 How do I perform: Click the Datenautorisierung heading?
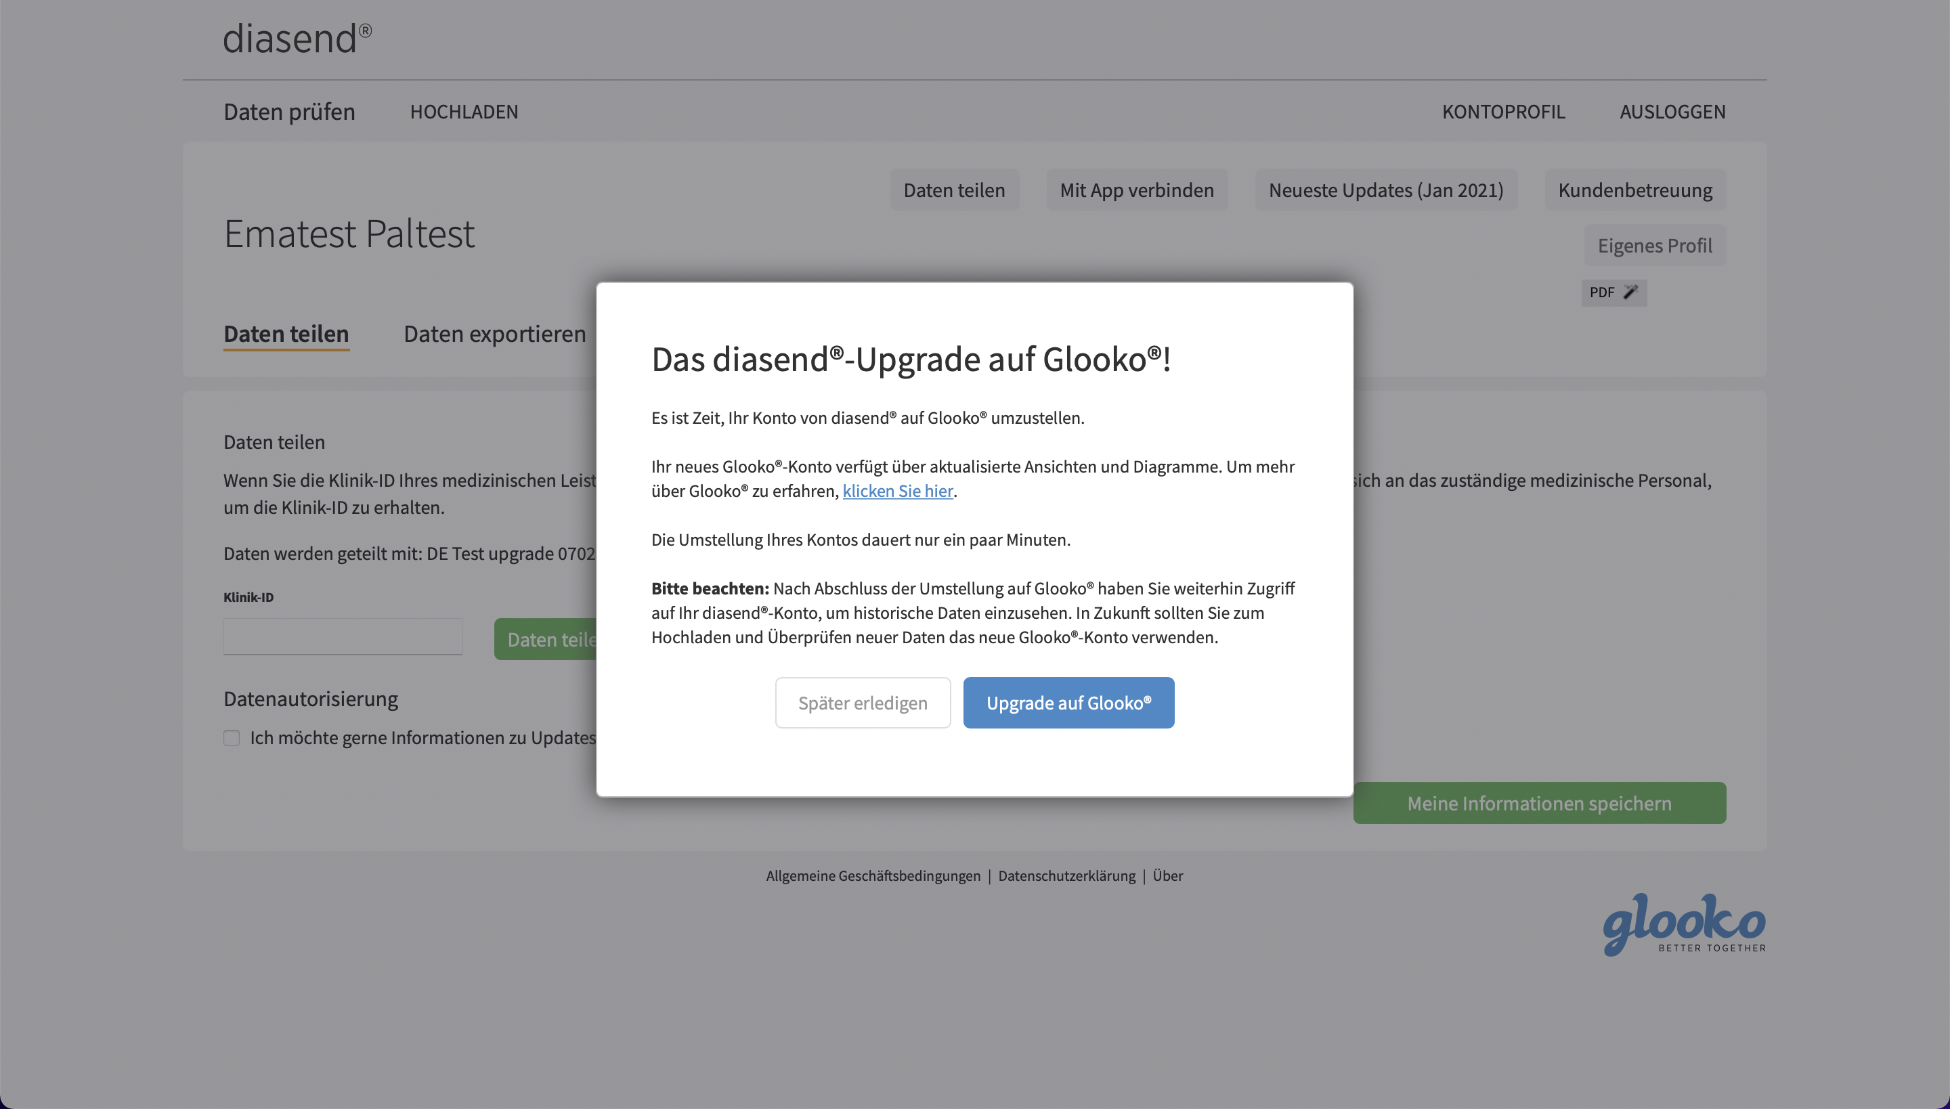311,699
